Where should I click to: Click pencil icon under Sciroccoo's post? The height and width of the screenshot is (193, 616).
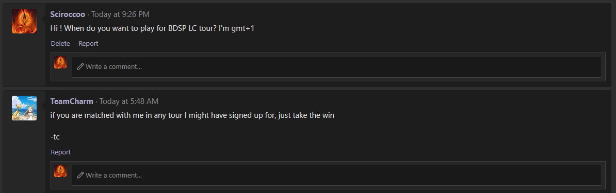80,67
